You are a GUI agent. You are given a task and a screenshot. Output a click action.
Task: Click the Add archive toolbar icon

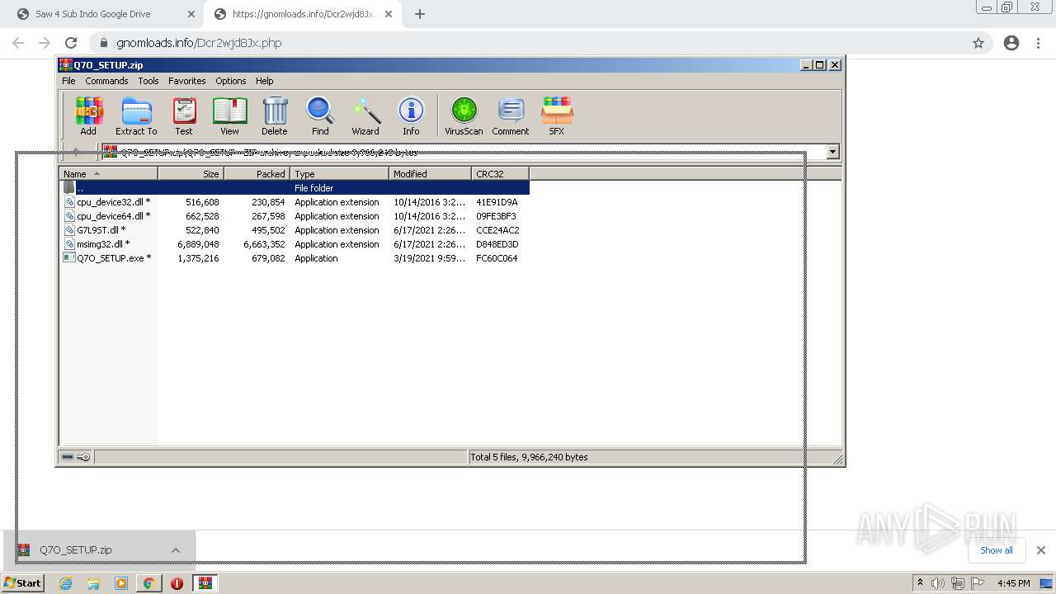point(88,115)
